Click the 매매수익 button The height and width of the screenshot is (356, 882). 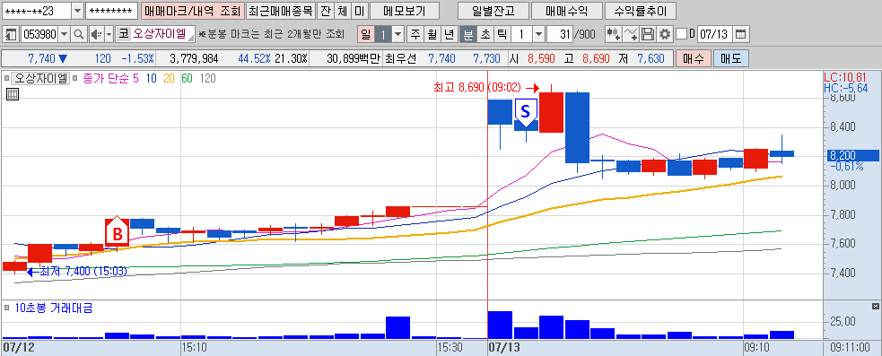[x=566, y=11]
